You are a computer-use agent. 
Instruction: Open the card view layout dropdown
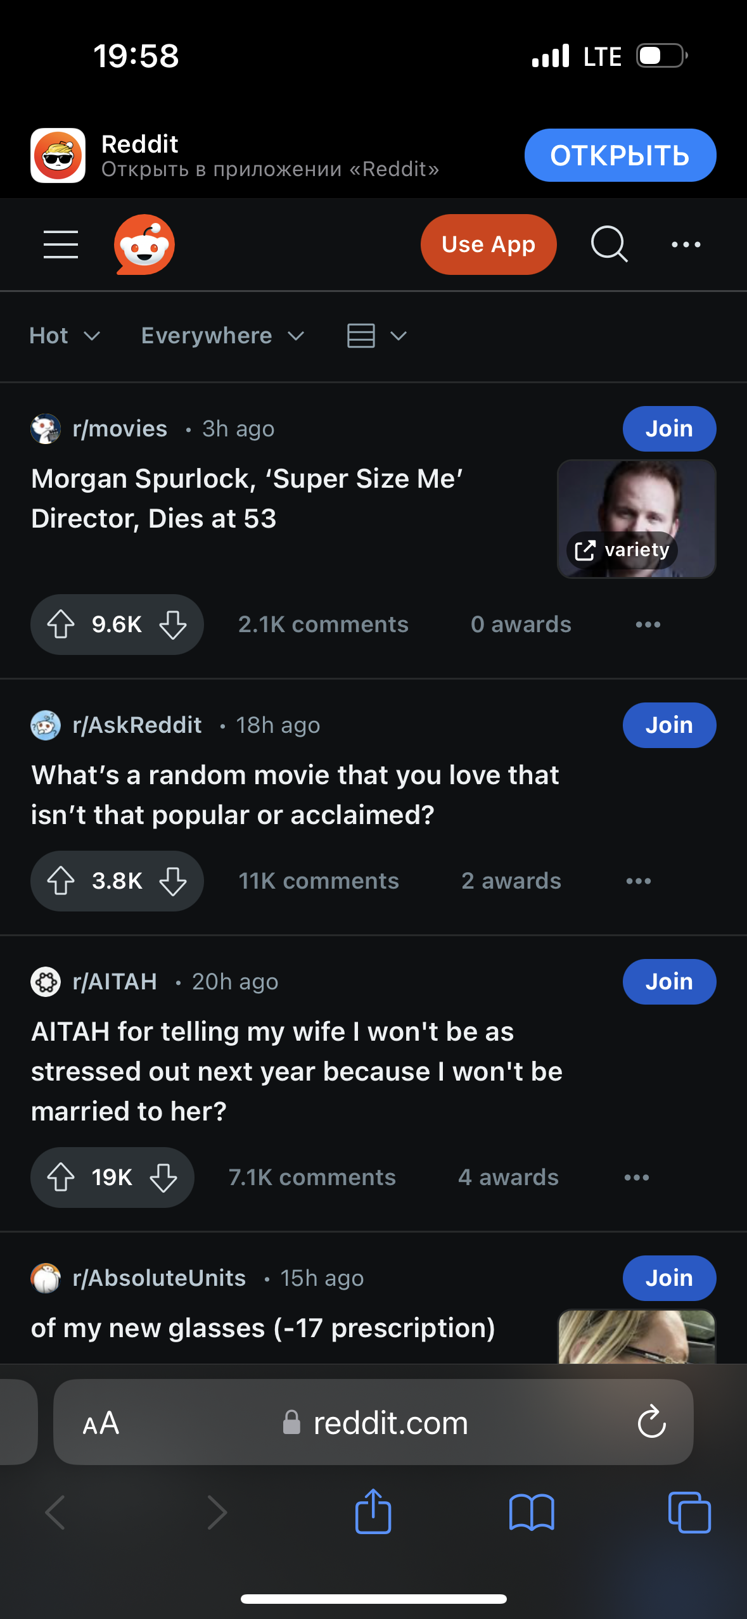click(377, 336)
